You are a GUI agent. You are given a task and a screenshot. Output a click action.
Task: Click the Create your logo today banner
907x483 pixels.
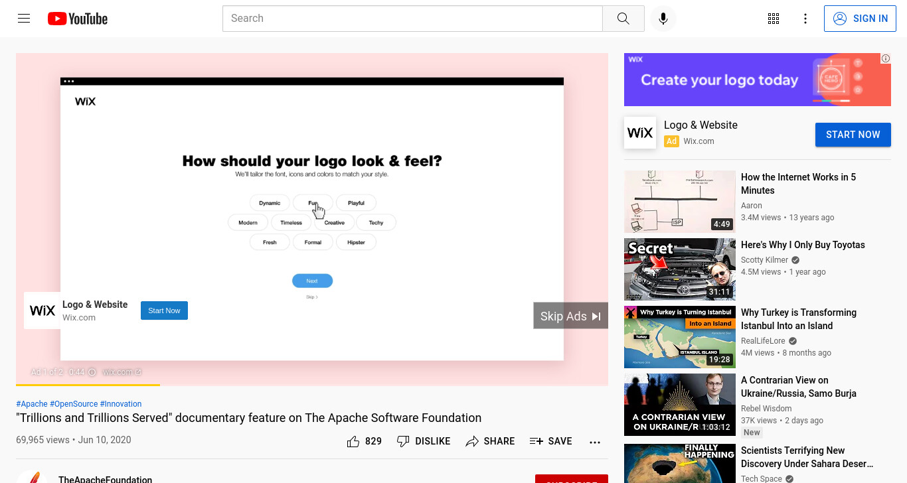[757, 80]
